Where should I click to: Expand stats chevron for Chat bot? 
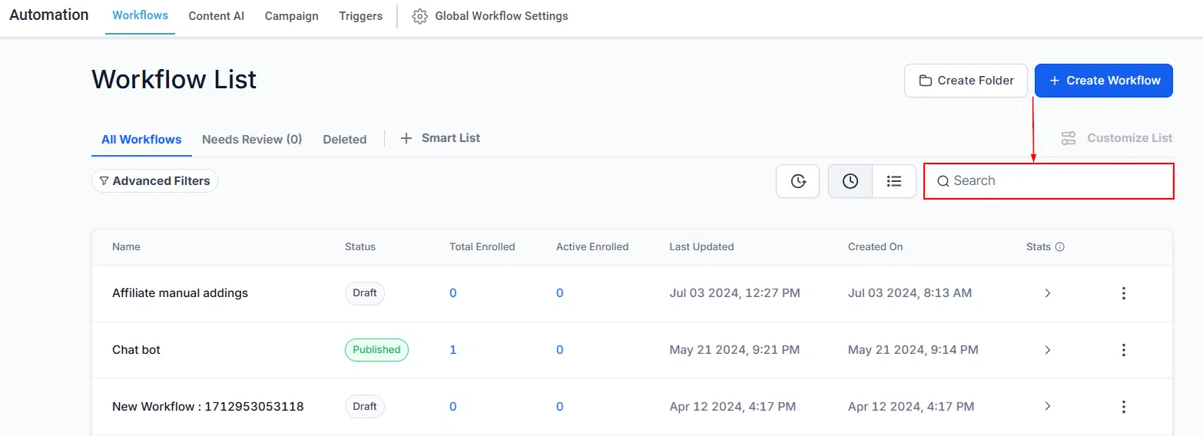coord(1047,350)
